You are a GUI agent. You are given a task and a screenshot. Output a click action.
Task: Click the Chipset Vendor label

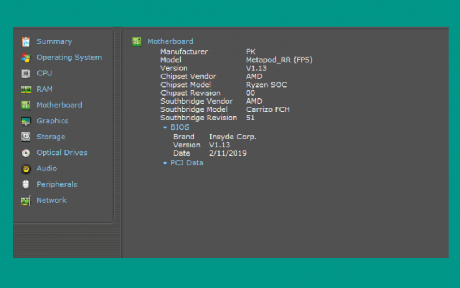(189, 77)
